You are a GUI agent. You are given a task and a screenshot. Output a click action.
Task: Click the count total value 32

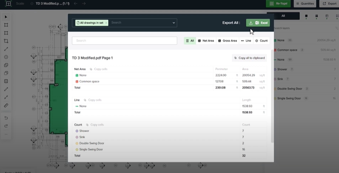click(244, 155)
